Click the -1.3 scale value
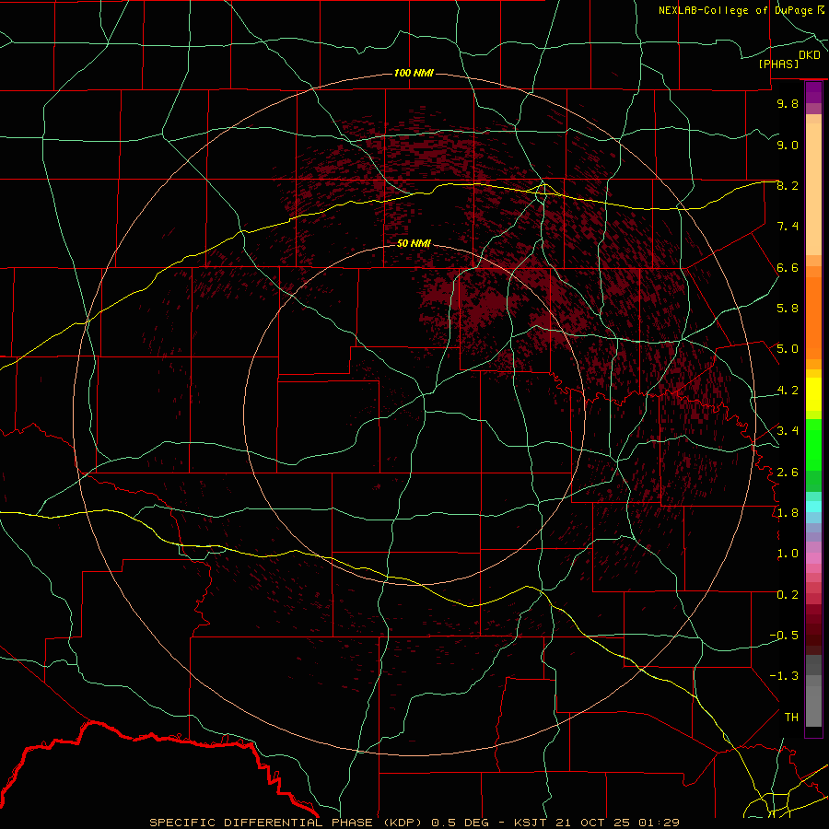The image size is (829, 829). (x=784, y=676)
